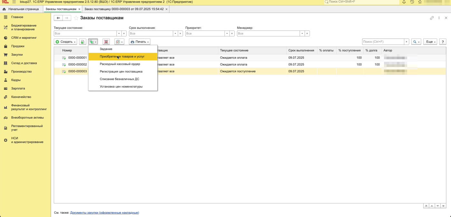Close the Заказы поставщикам tab
Screen dimensions: 451x217
(x=79, y=9)
